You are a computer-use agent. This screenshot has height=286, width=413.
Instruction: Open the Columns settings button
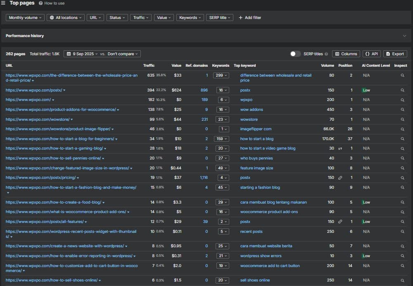[346, 54]
